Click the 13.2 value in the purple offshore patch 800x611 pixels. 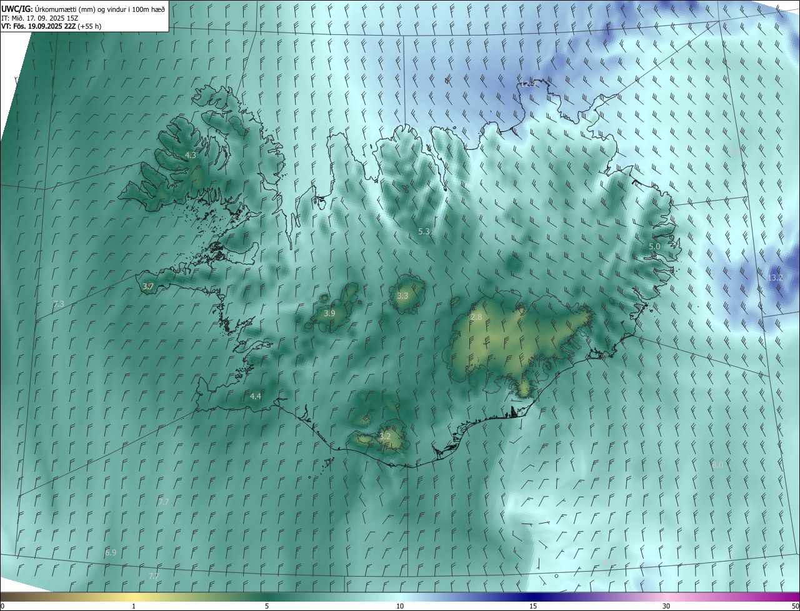(775, 277)
